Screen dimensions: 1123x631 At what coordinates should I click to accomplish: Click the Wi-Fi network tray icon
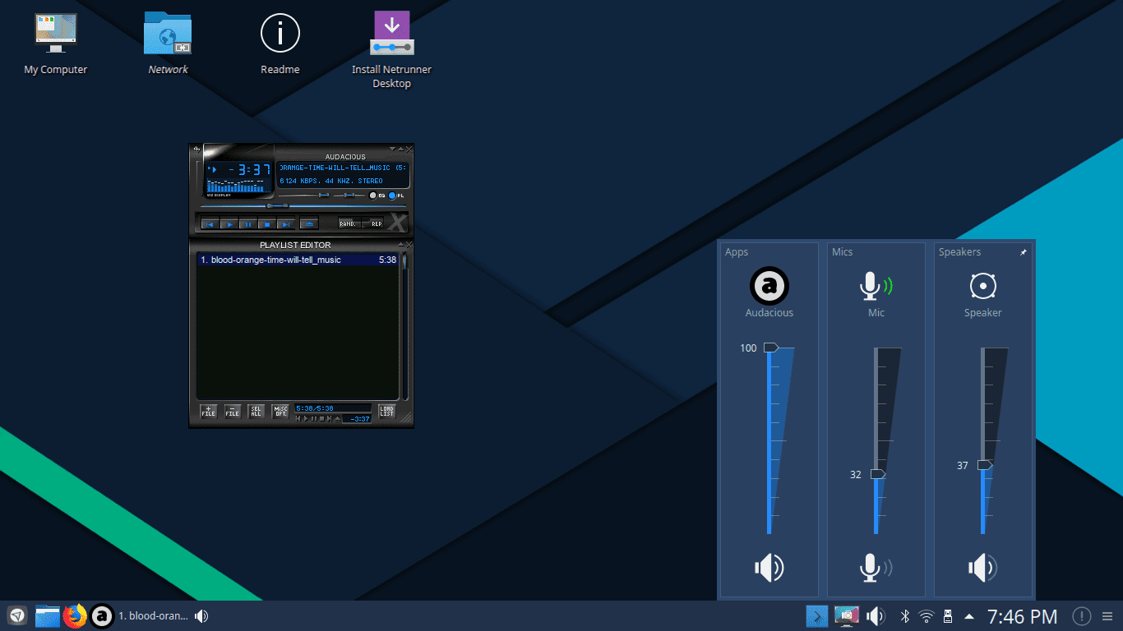coord(927,616)
